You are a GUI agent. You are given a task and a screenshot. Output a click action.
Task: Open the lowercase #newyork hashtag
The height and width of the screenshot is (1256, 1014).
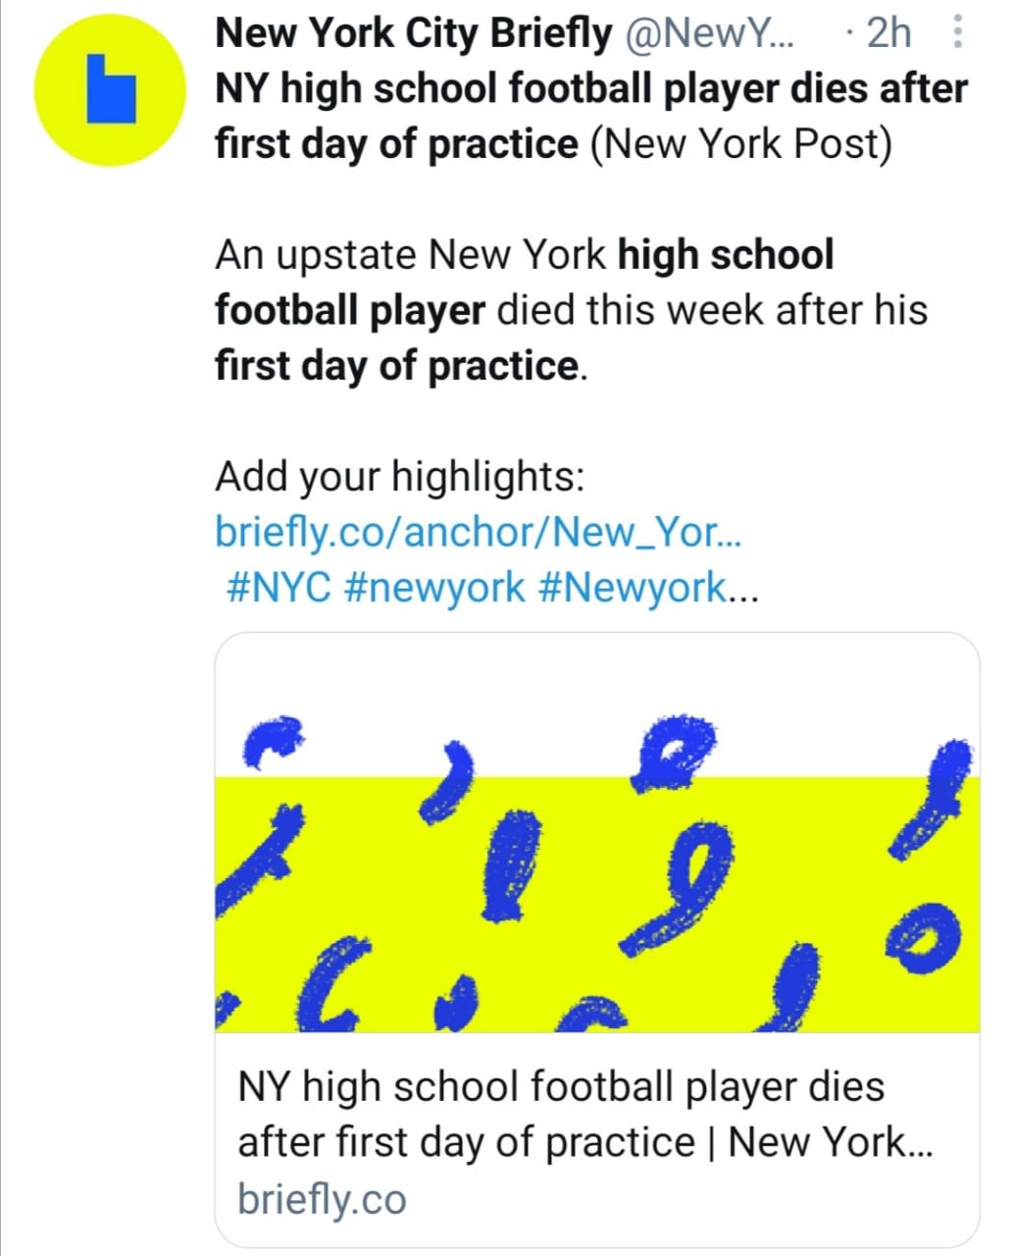(434, 588)
